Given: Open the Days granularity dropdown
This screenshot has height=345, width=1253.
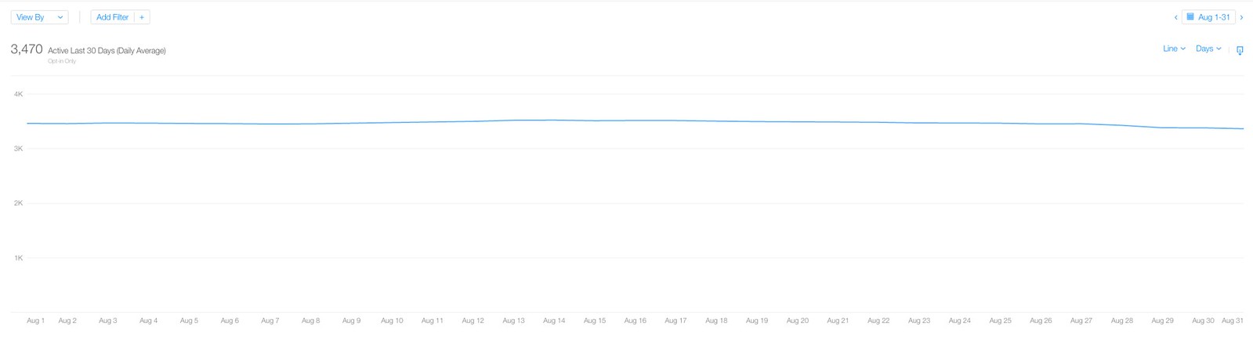Looking at the screenshot, I should click(1208, 49).
